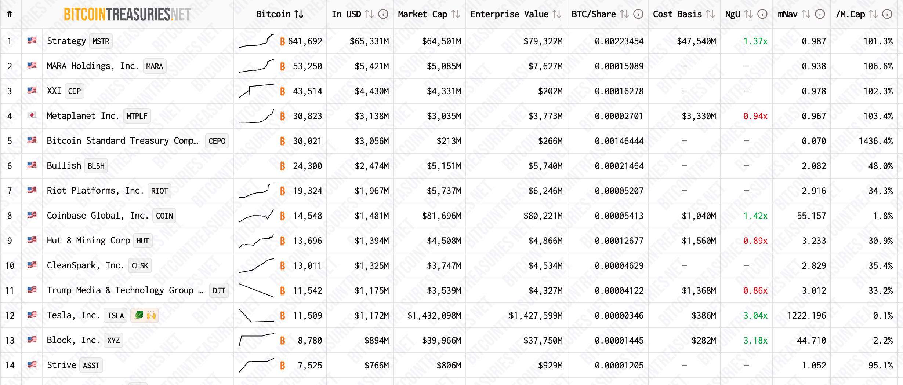The image size is (903, 385).
Task: Toggle Market Cap column sort order
Action: (455, 14)
